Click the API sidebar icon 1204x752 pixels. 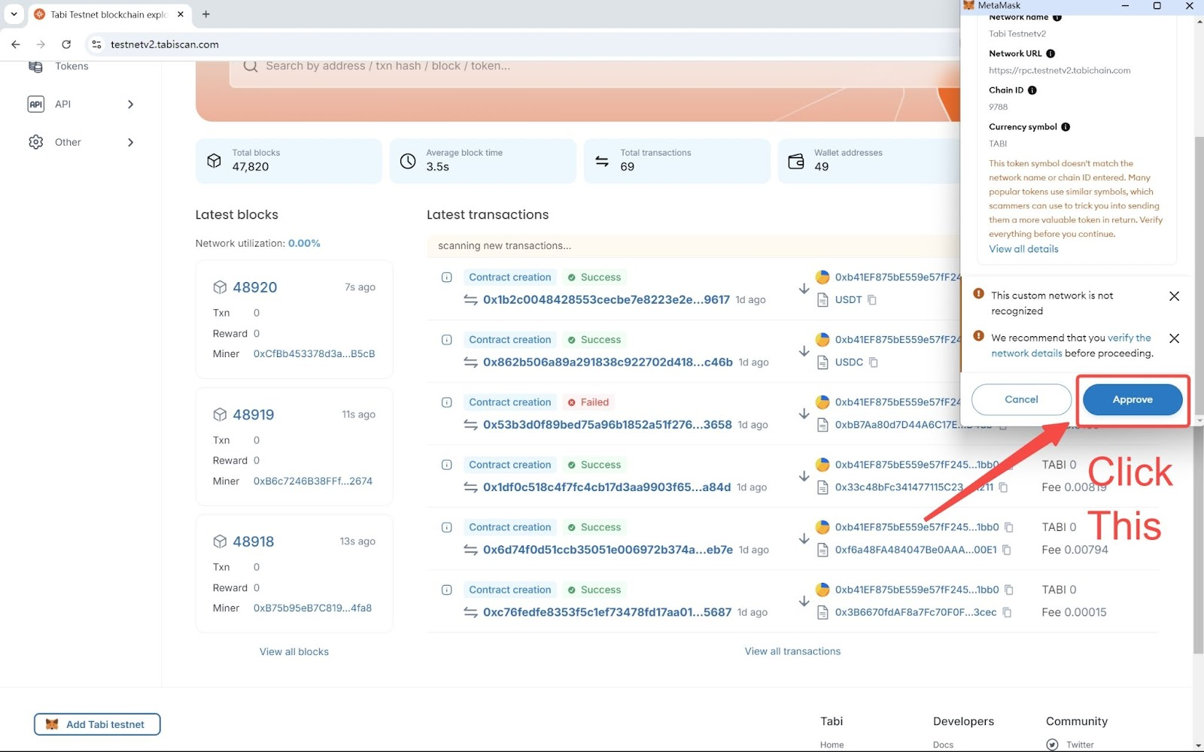pyautogui.click(x=35, y=105)
